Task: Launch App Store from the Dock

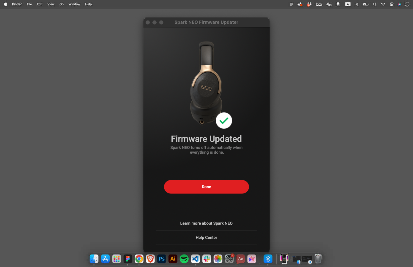Action: point(105,259)
